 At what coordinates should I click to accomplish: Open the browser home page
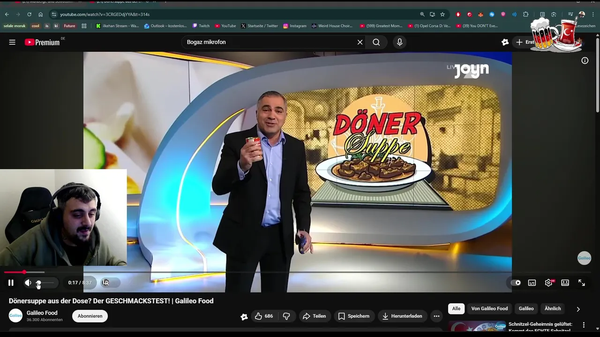click(x=40, y=15)
